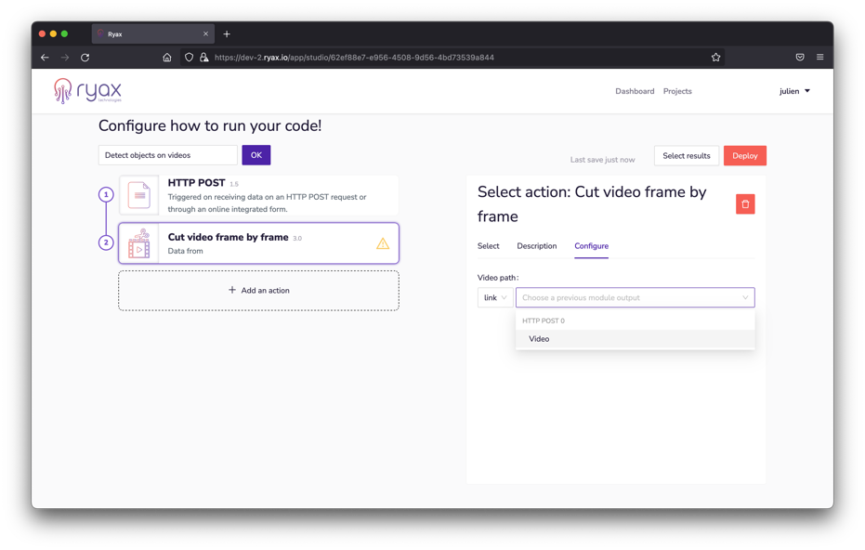Image resolution: width=865 pixels, height=550 pixels.
Task: Click the Save to Pocket icon
Action: coord(799,58)
